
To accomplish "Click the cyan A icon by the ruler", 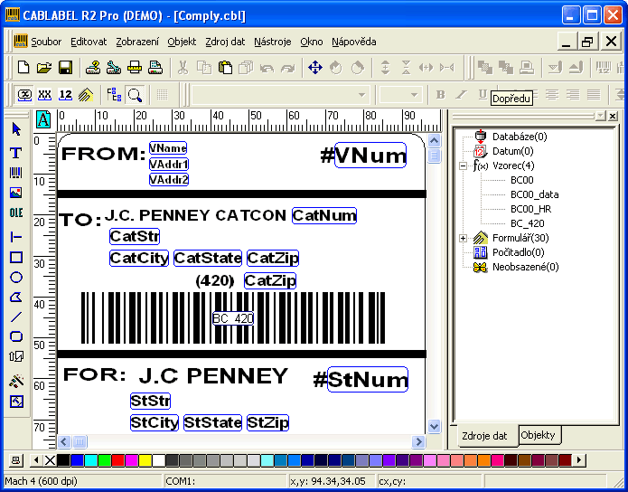I will point(43,119).
